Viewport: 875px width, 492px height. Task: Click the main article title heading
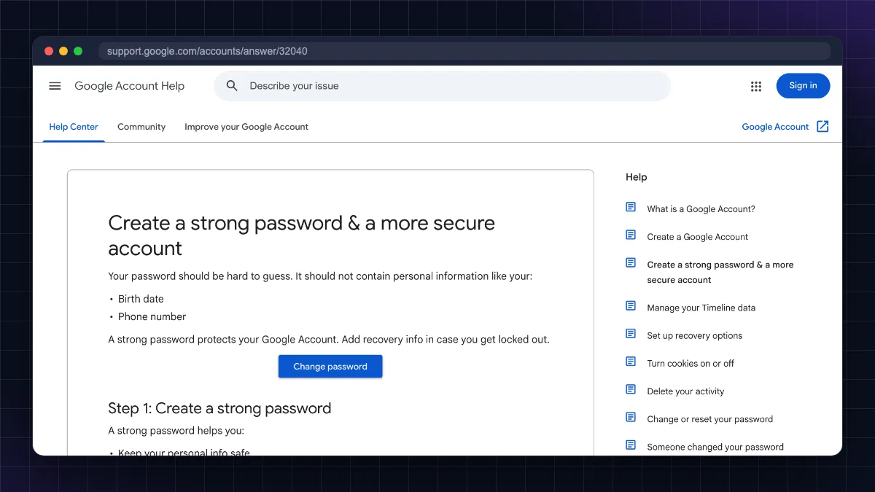coord(301,235)
